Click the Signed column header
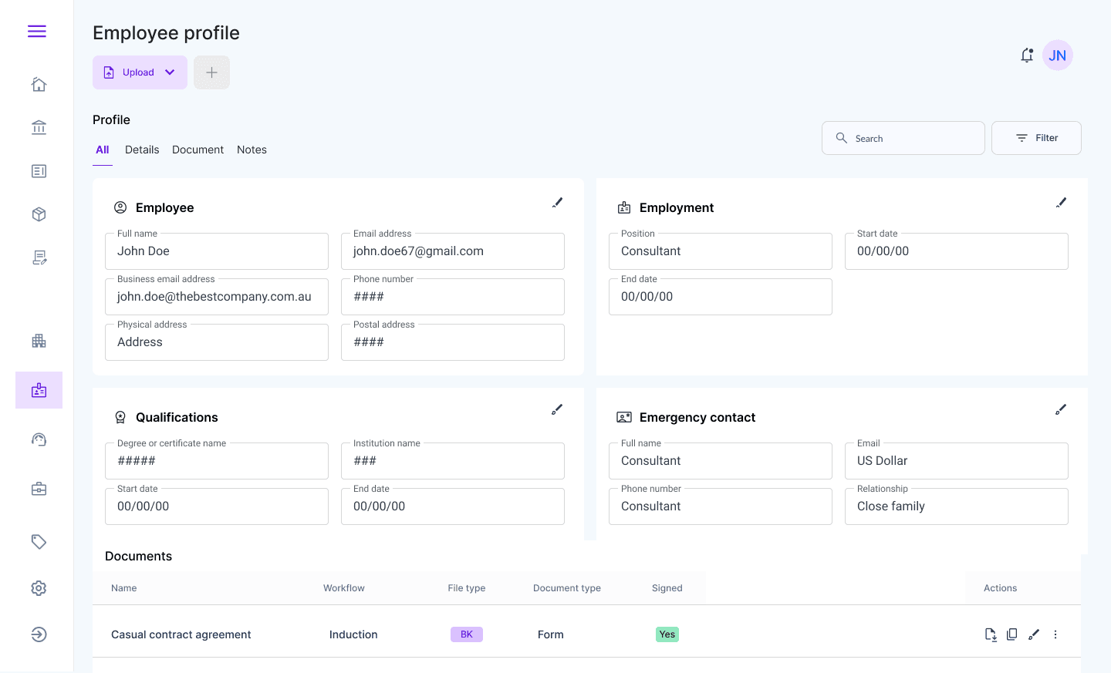Screen dimensions: 1111x673 click(667, 588)
